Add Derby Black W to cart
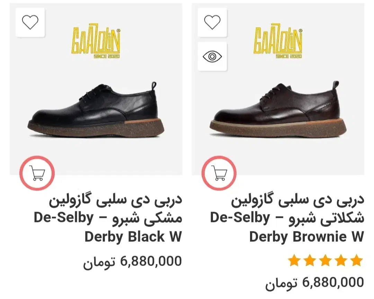 [x=37, y=173]
